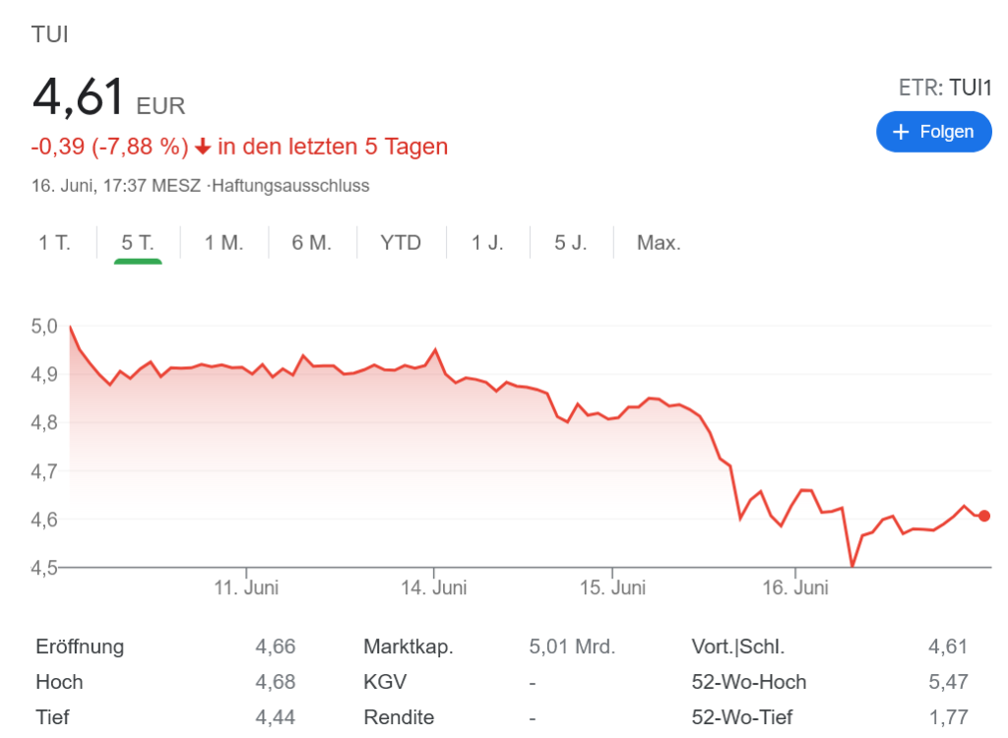Click the 14. Juni date axis label
1008x738 pixels.
434,587
